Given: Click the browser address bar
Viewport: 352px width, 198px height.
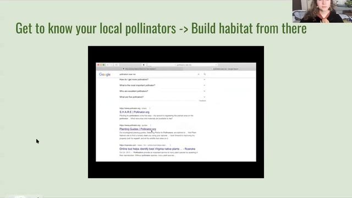Looking at the screenshot, I should 183,65.
